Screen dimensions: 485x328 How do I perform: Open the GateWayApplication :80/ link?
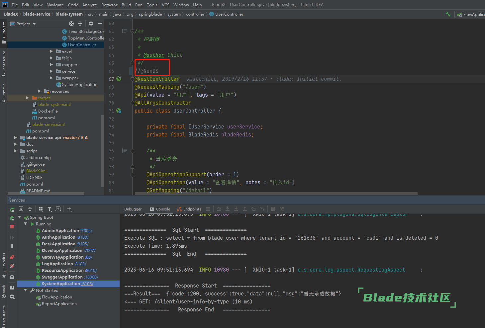pos(89,257)
